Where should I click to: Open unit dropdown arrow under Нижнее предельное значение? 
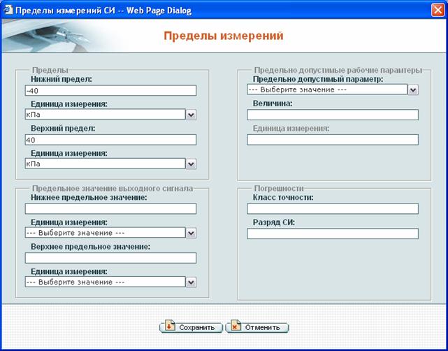(191, 234)
